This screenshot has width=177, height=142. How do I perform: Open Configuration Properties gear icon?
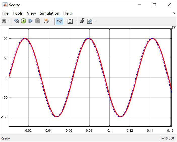point(4,21)
